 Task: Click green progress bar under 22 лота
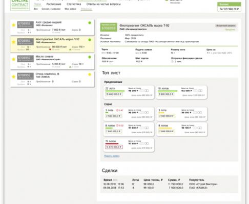(x=115, y=91)
